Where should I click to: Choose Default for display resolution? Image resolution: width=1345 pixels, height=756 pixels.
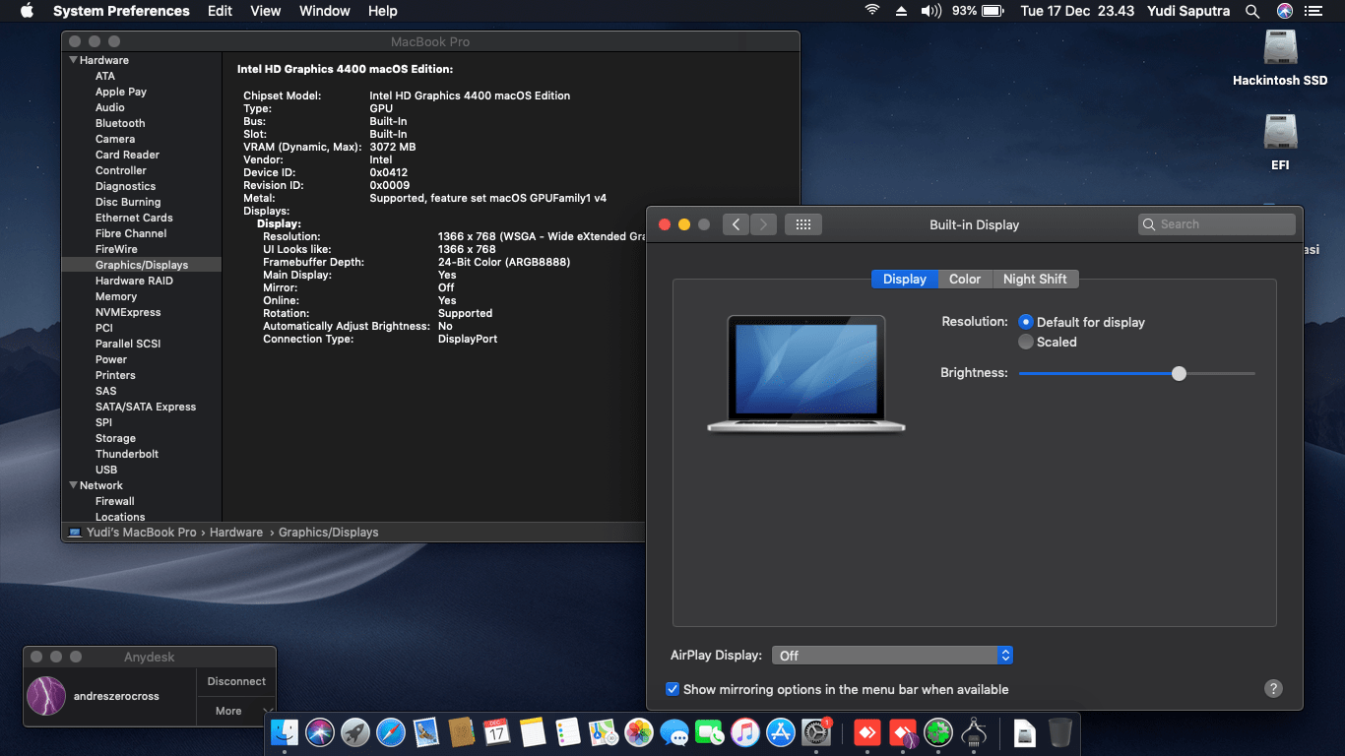(1025, 322)
